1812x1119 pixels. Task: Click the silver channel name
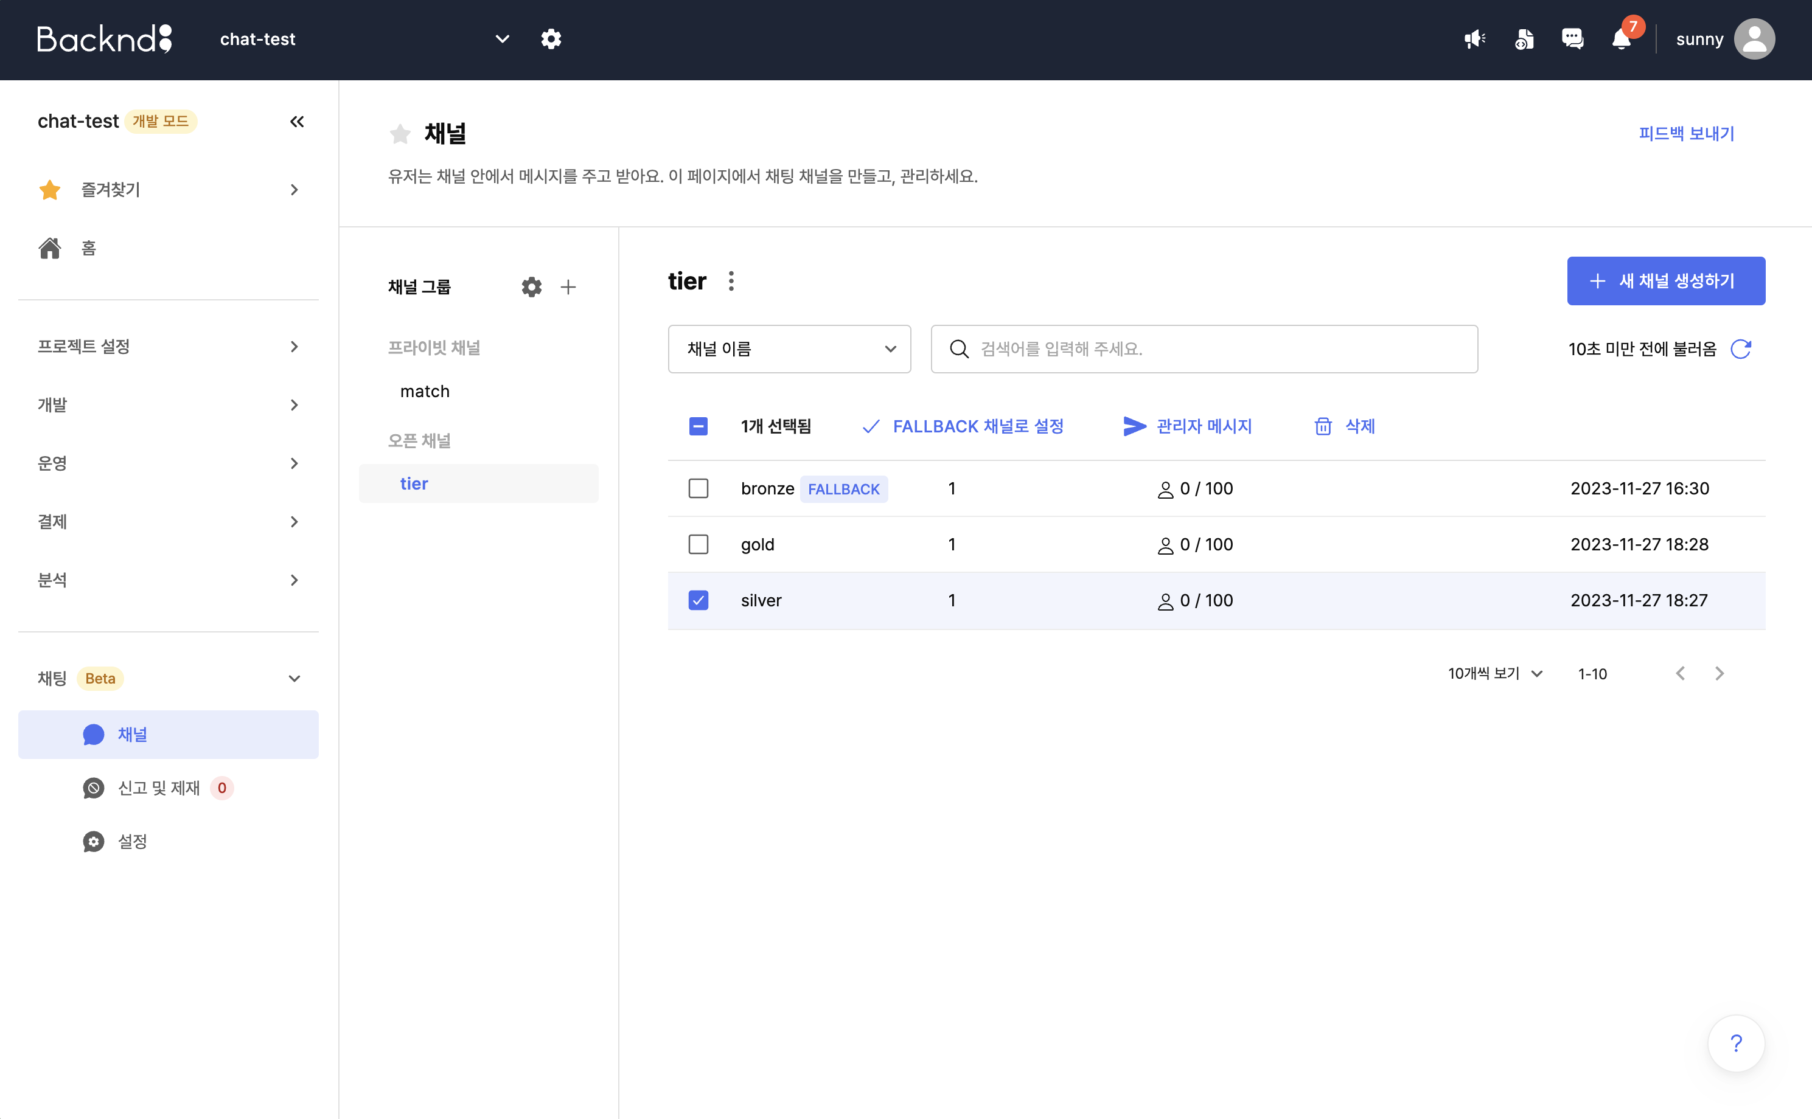coord(761,600)
